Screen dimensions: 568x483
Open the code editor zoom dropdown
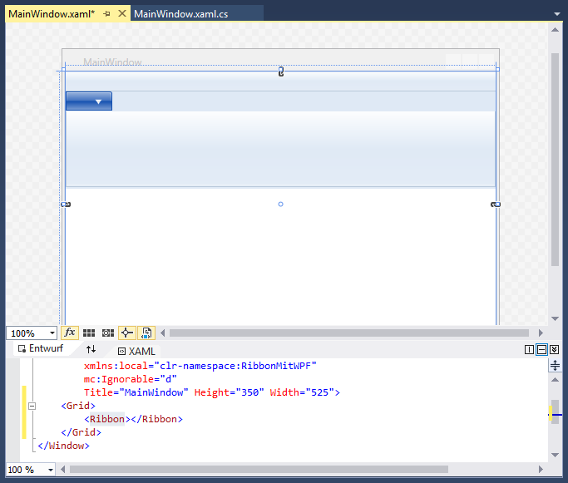tap(52, 470)
